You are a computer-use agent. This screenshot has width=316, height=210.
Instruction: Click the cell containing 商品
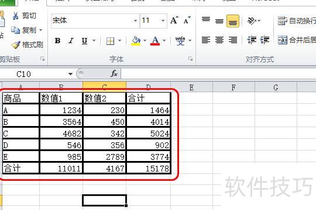coord(20,98)
